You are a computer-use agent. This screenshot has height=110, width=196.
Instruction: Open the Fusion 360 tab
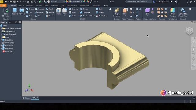[96, 5]
